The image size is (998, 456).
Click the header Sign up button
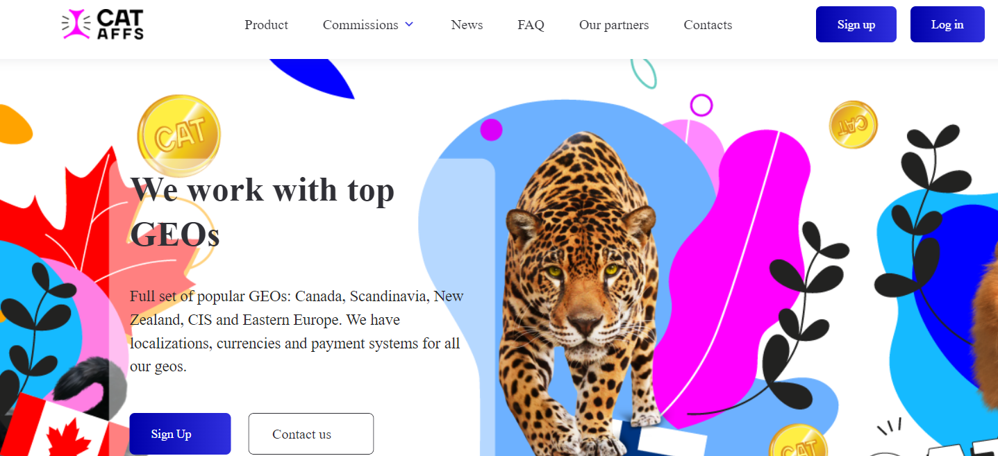(856, 24)
